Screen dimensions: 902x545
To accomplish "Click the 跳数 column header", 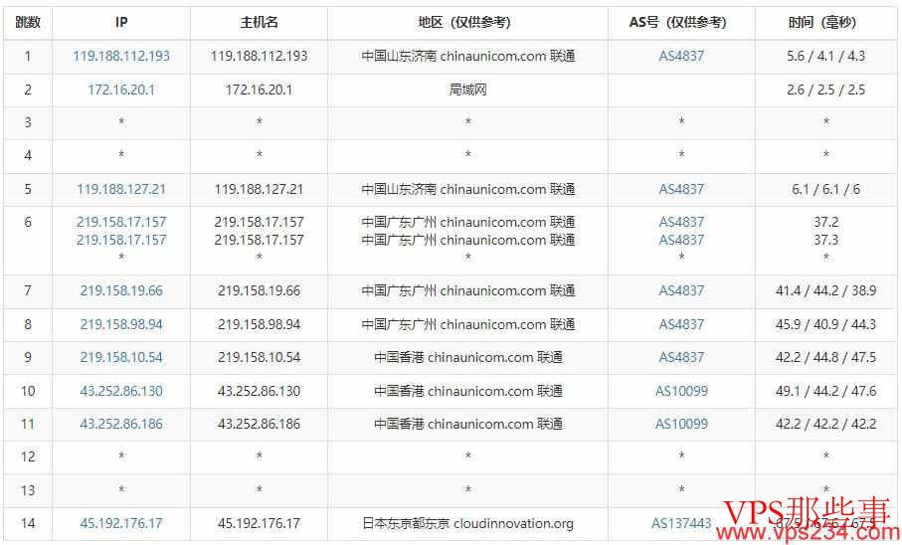I will 28,23.
